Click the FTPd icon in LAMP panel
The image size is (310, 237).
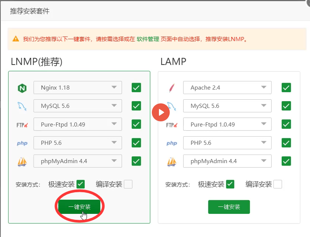172,125
